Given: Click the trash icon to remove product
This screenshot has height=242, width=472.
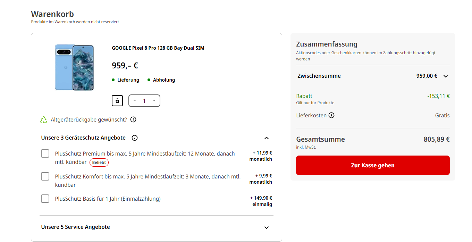Looking at the screenshot, I should (117, 101).
